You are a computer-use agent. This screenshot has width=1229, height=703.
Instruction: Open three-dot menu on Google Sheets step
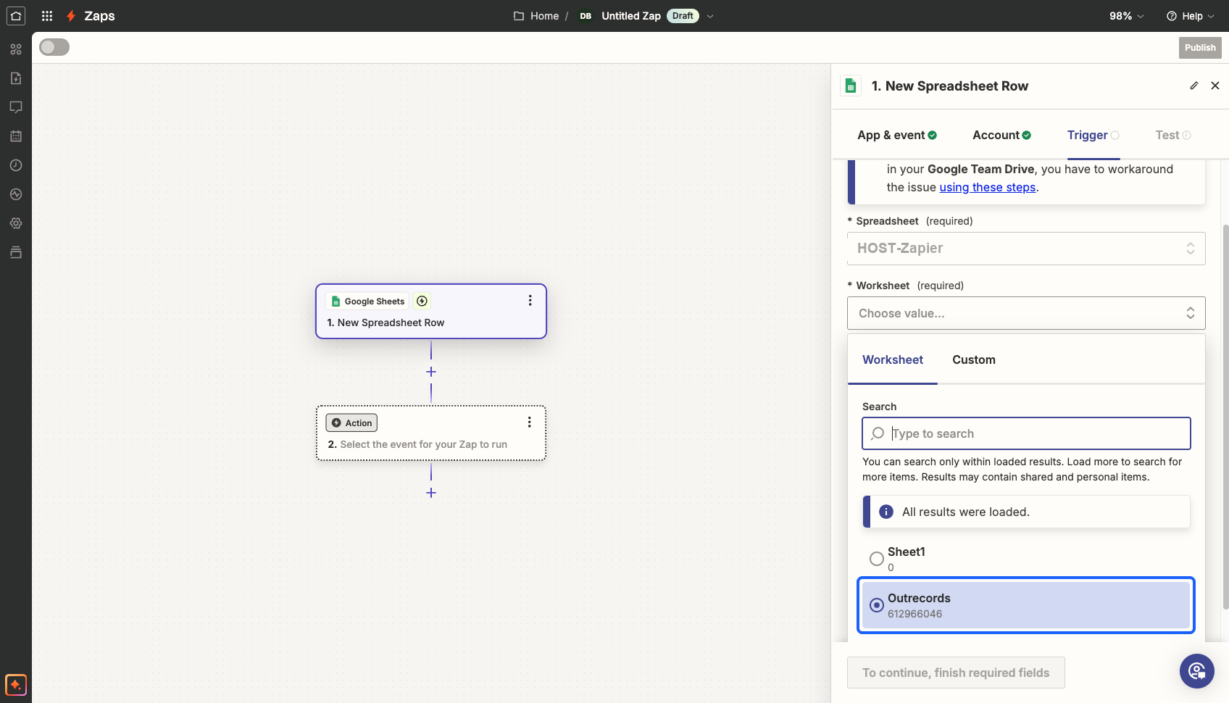(530, 300)
